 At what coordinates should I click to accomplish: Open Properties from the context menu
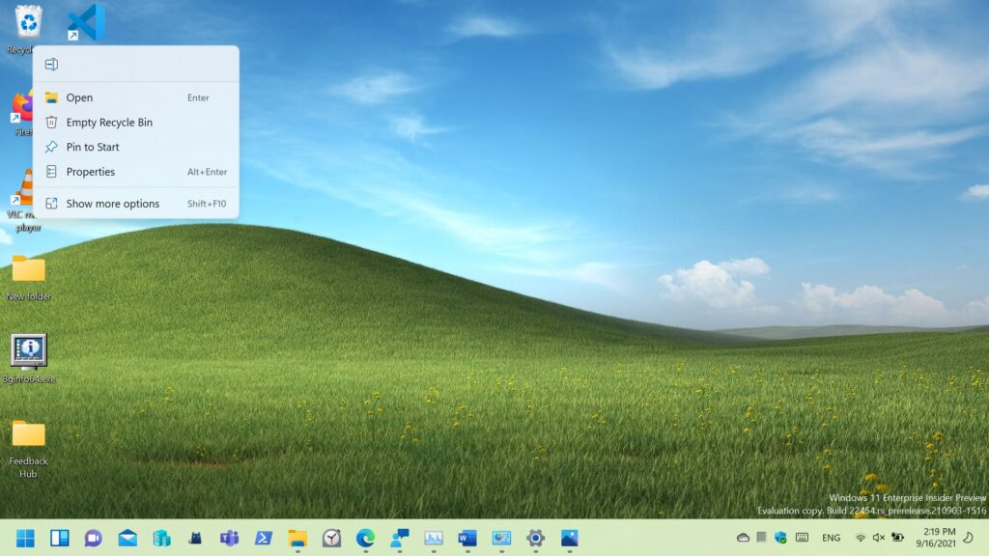coord(90,172)
